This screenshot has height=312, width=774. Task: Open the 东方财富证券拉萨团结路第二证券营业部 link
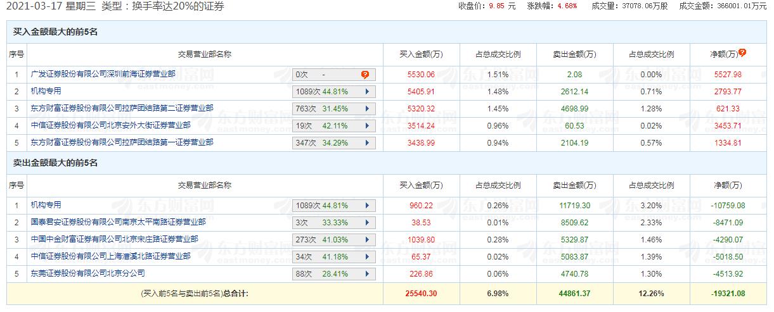pos(122,108)
